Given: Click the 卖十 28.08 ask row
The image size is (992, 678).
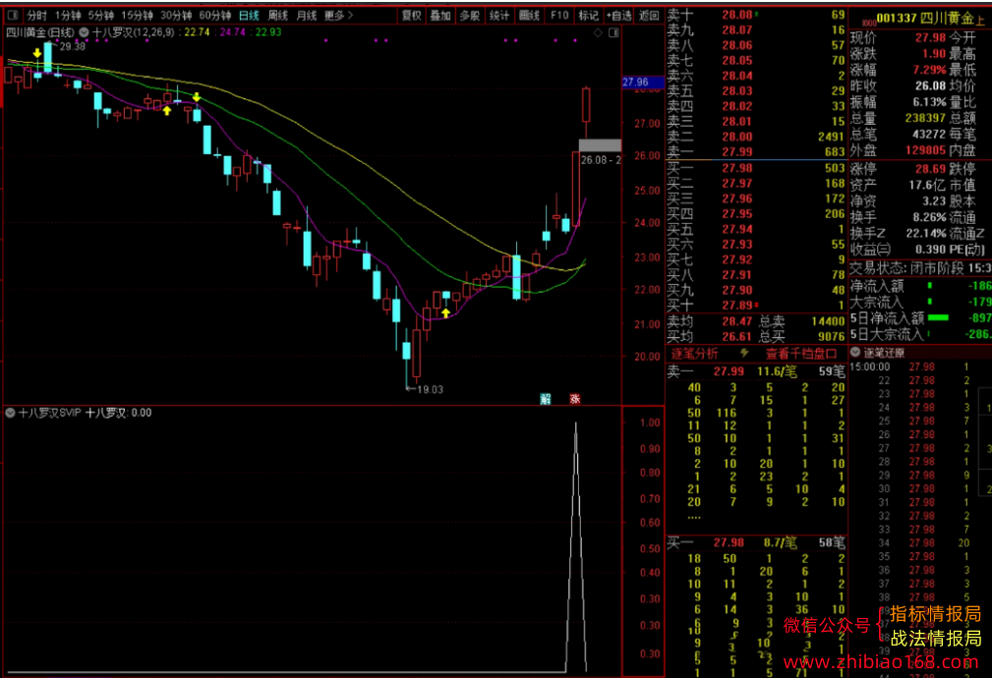Looking at the screenshot, I should 756,15.
